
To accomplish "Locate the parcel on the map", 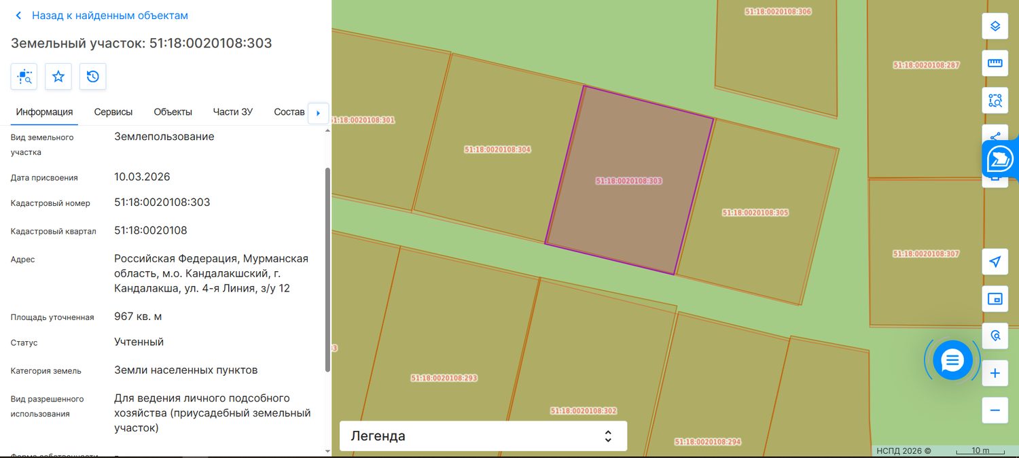I will tap(24, 77).
